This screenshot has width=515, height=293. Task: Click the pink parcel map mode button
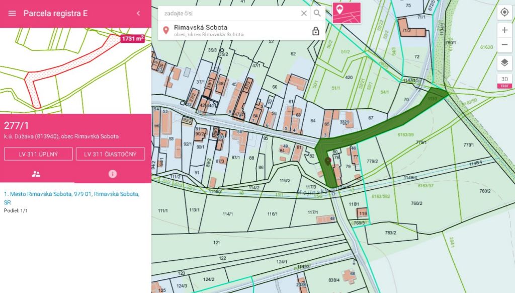[347, 13]
